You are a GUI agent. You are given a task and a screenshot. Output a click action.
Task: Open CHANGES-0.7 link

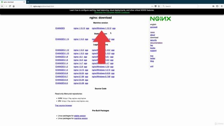(x=62, y=77)
